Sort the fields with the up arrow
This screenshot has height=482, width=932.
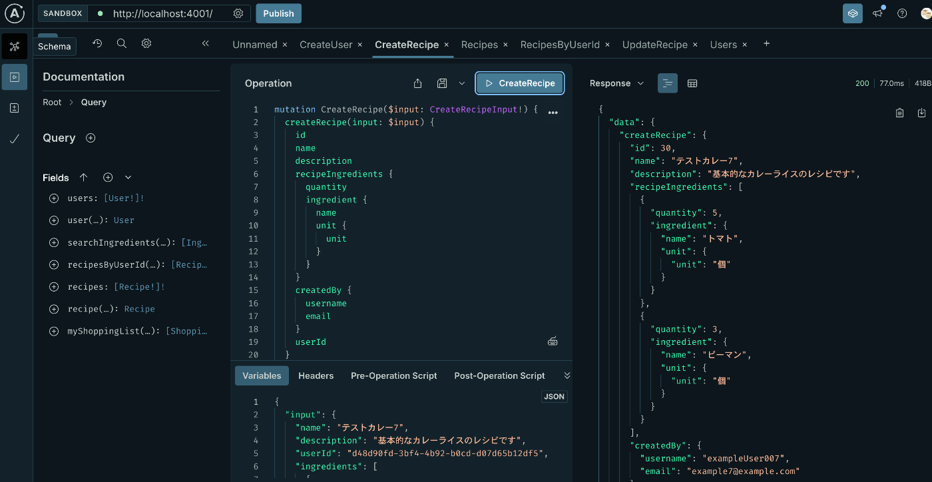[83, 178]
